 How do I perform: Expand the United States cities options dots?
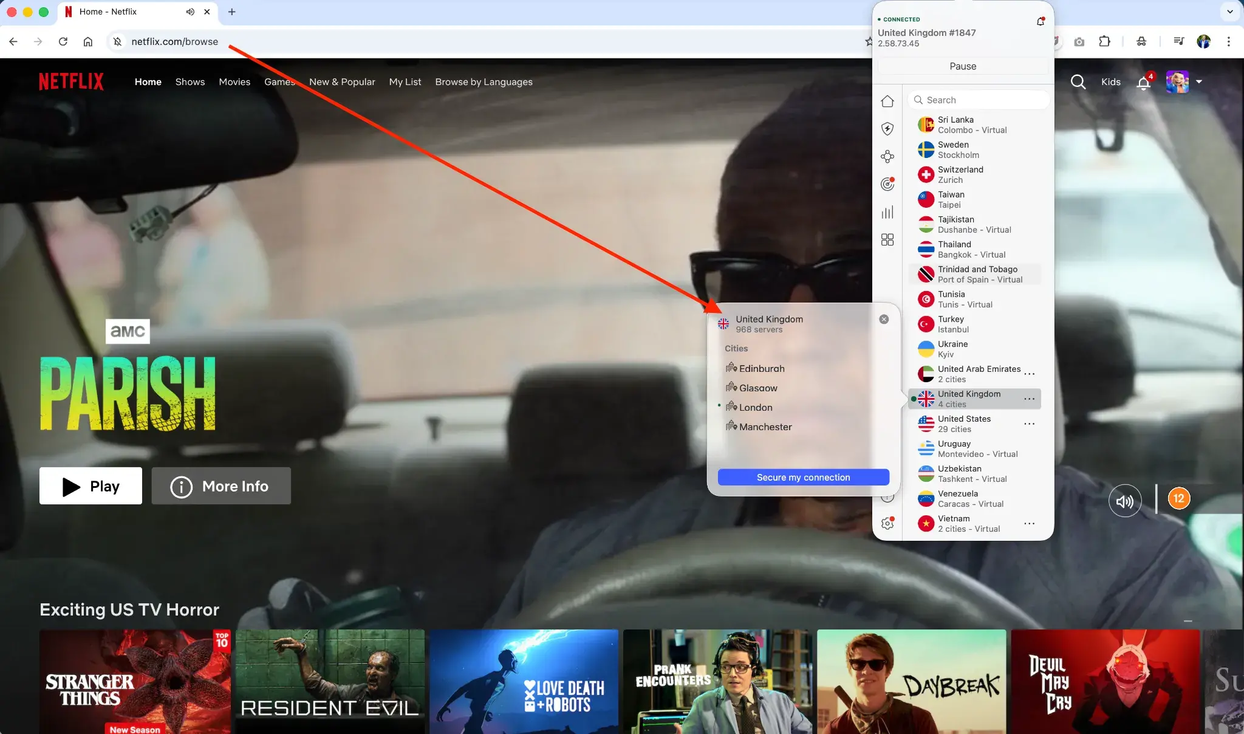tap(1029, 424)
